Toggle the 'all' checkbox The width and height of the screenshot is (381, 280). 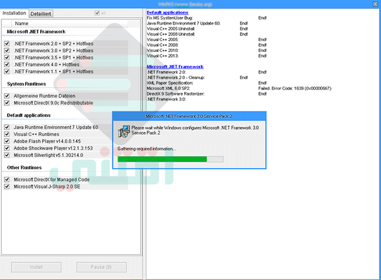pos(97,13)
